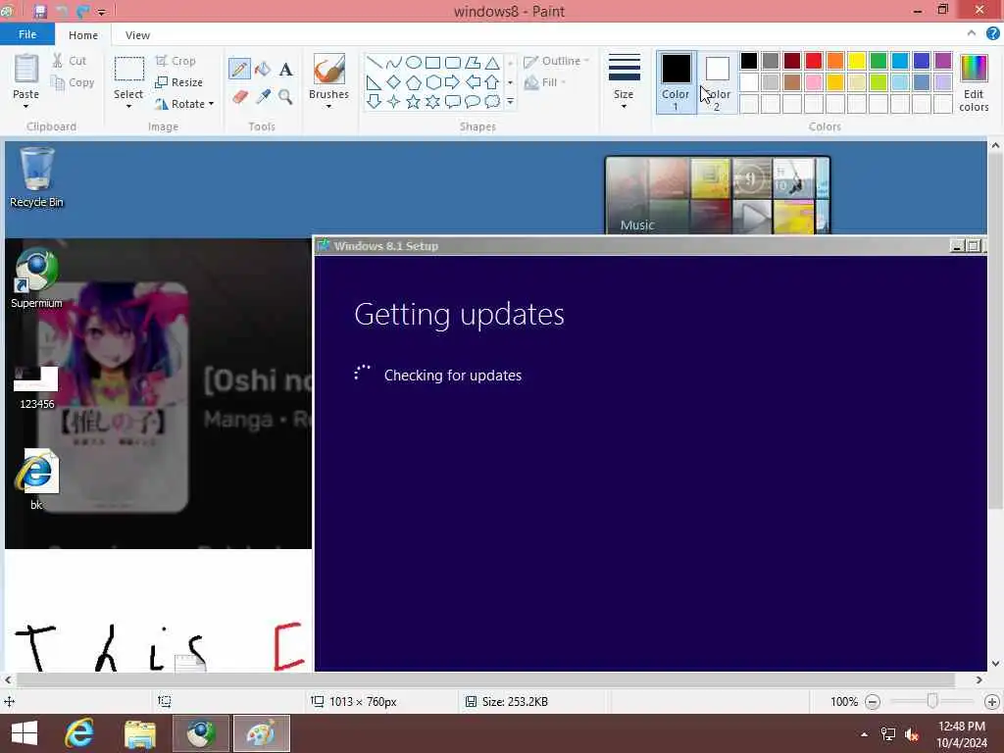Screen dimensions: 1004x753
Task: Open the Brushes tool
Action: 328,80
